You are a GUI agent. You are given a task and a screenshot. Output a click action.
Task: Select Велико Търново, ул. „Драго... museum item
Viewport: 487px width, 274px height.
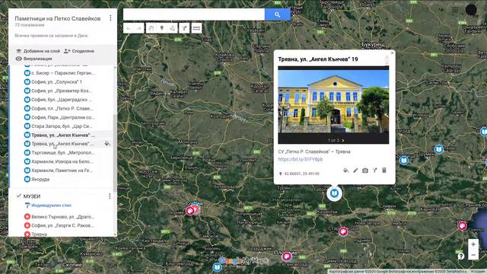click(59, 216)
